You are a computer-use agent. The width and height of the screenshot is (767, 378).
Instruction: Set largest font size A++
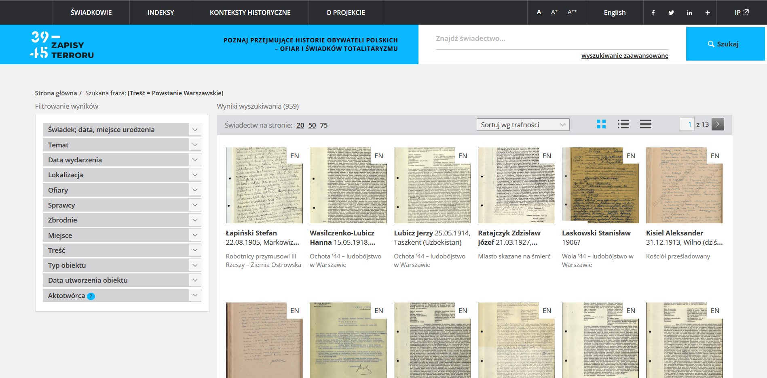pyautogui.click(x=572, y=12)
